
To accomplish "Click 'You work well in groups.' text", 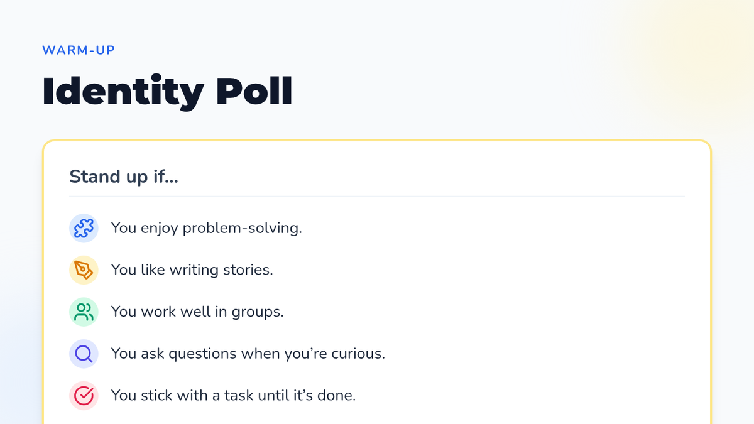I will pyautogui.click(x=197, y=312).
